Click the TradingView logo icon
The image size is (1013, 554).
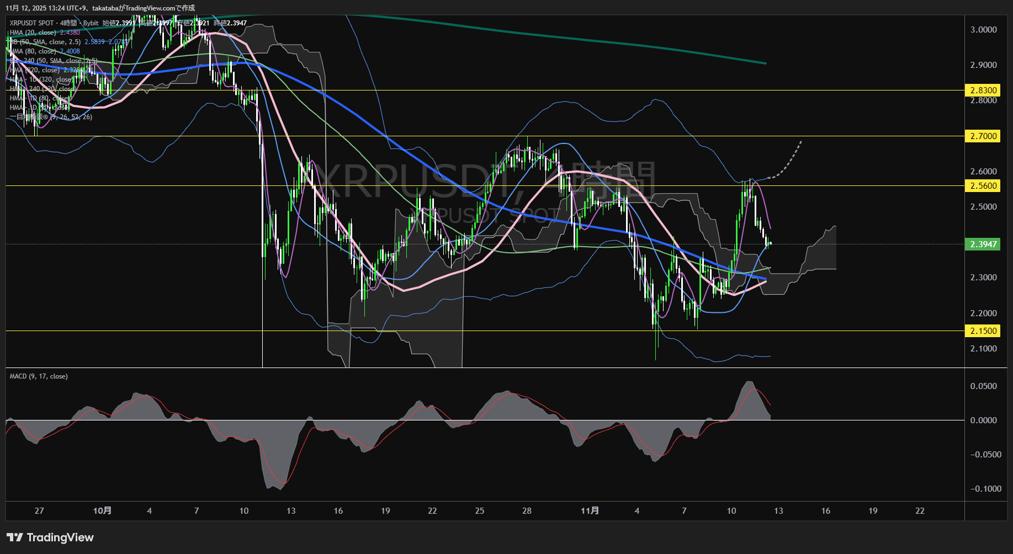pos(14,537)
